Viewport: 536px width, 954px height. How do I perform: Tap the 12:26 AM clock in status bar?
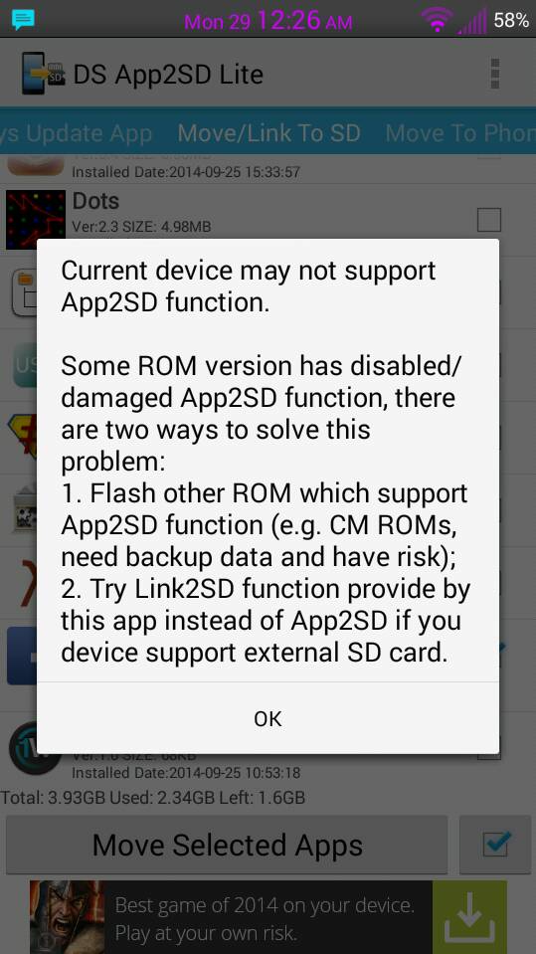(x=304, y=21)
